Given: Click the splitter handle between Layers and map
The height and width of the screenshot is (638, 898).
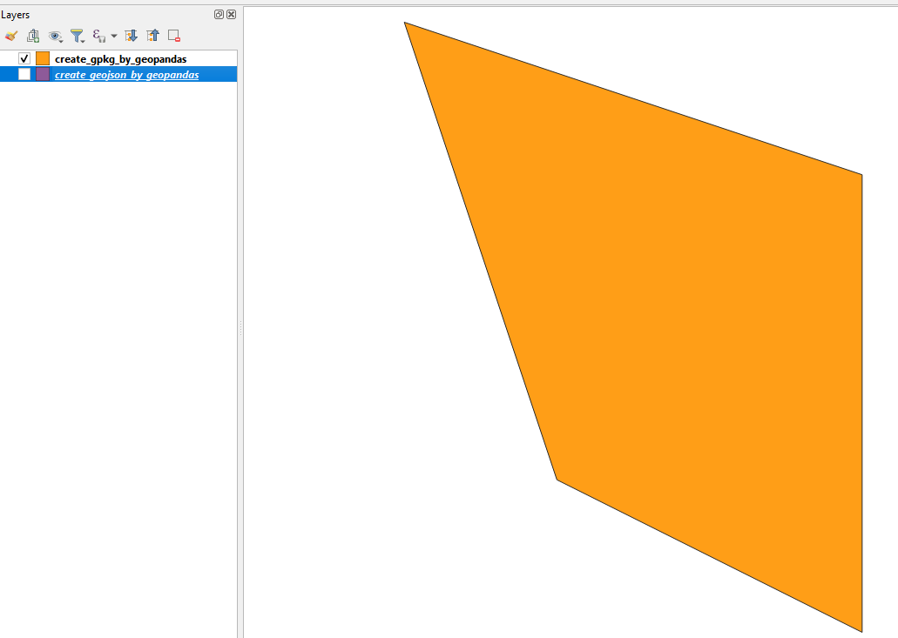Looking at the screenshot, I should [240, 328].
